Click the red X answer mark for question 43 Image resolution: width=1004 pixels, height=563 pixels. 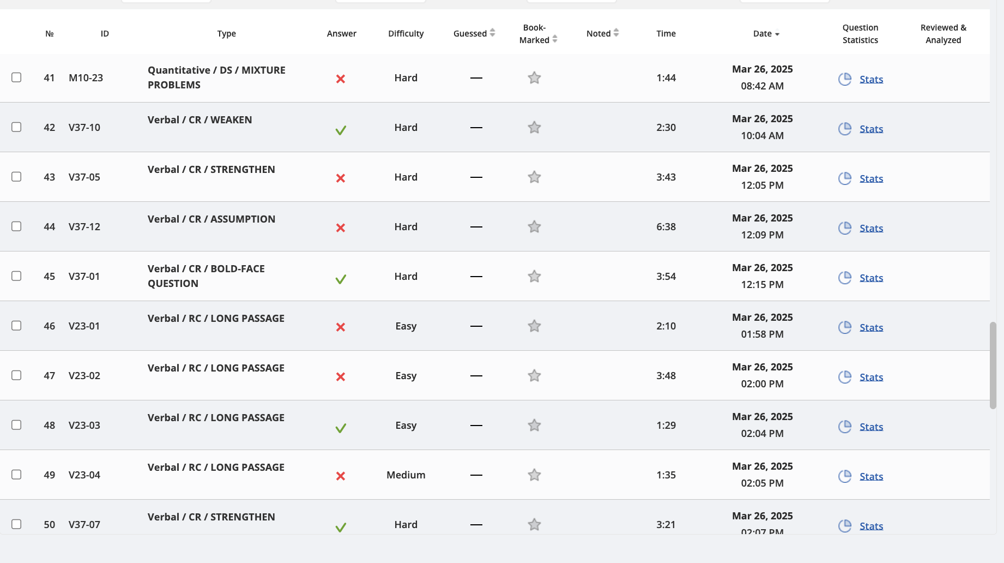pos(341,178)
